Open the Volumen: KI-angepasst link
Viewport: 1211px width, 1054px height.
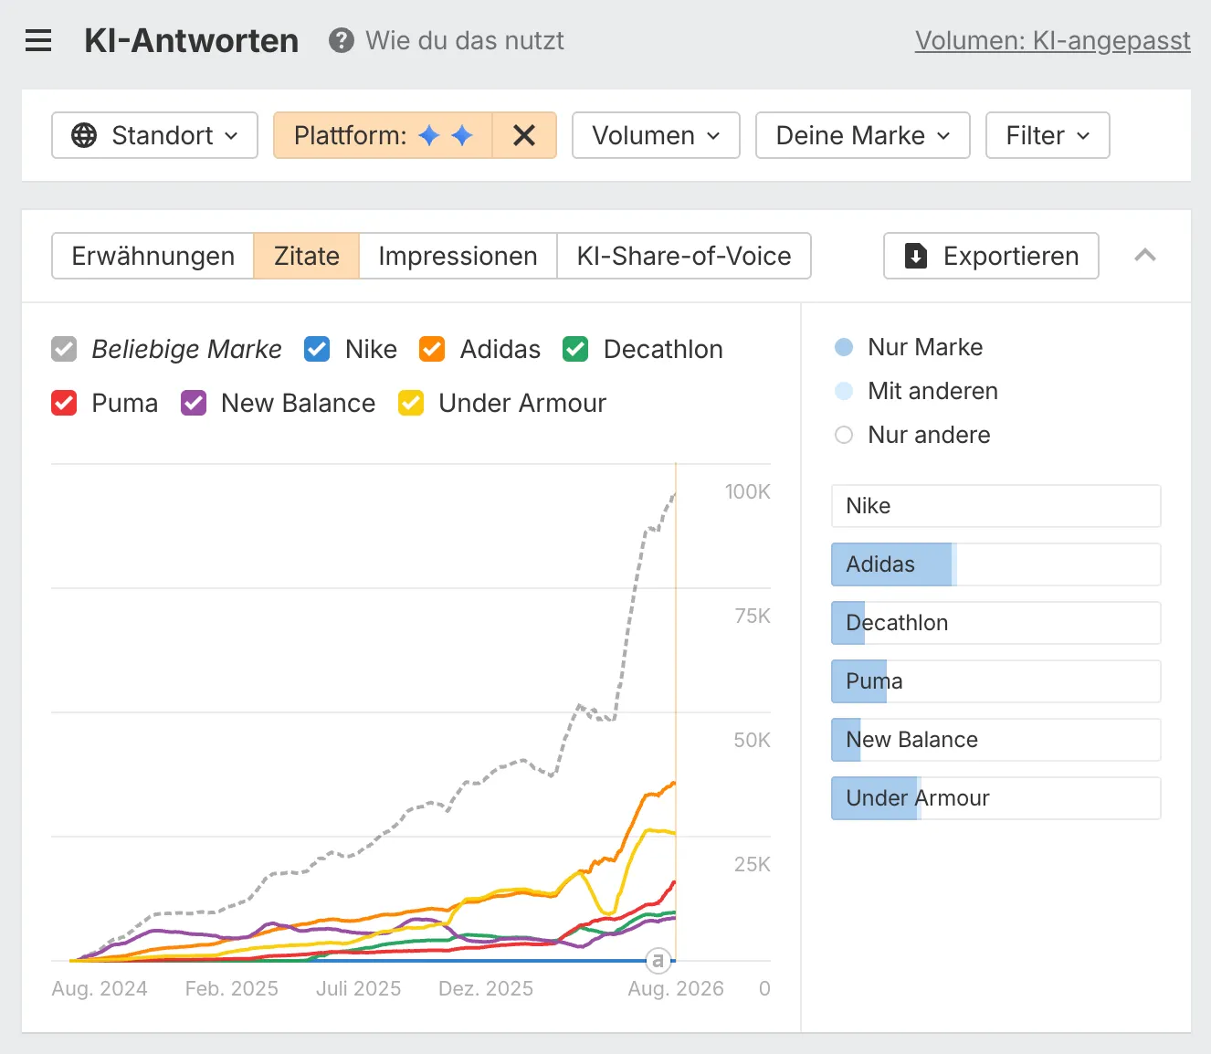click(x=1053, y=41)
